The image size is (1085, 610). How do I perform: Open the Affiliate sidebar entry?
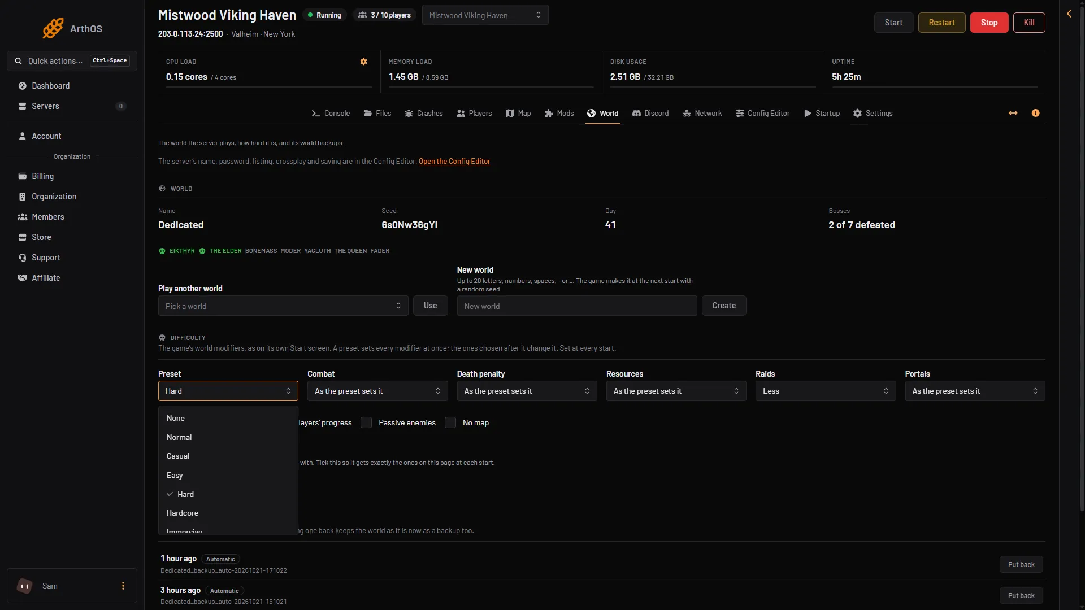point(72,278)
